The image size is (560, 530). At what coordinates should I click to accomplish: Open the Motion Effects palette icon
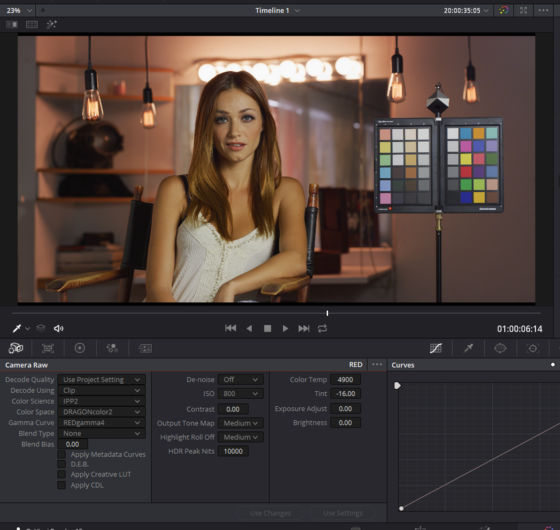click(144, 348)
